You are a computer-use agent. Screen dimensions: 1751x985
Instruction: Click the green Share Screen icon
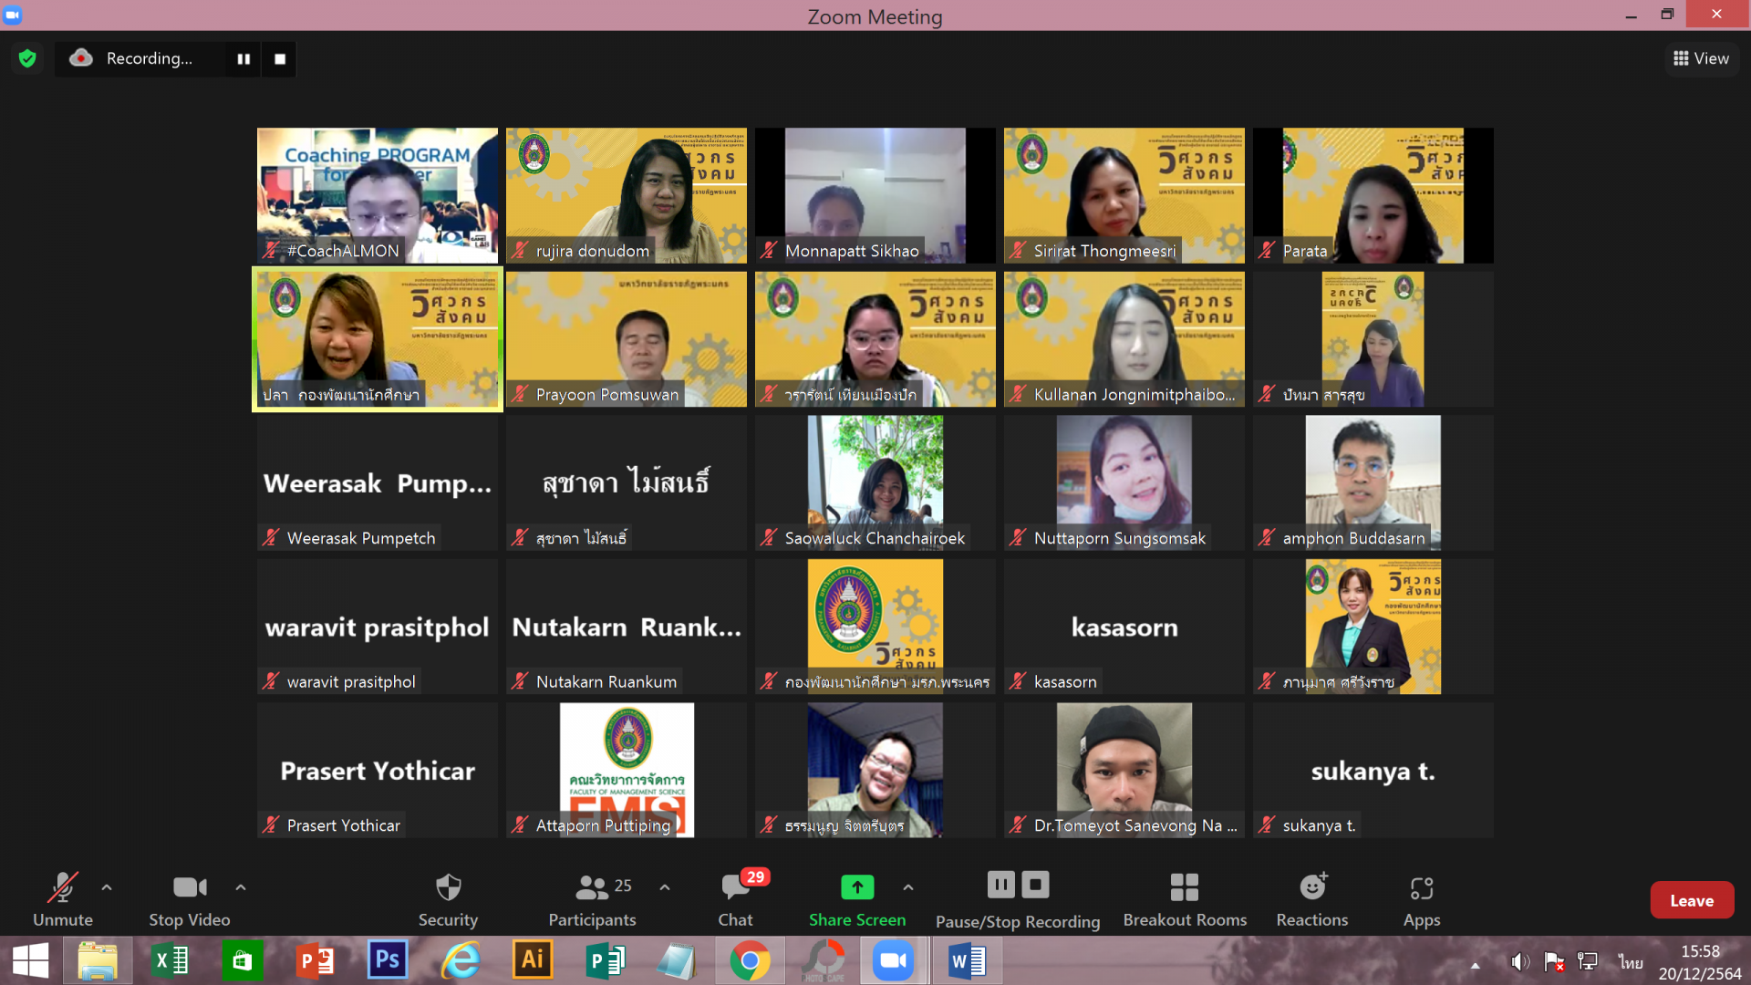click(856, 886)
